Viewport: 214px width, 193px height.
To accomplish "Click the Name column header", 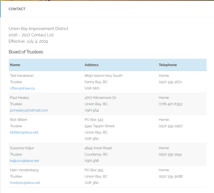I will (15, 65).
